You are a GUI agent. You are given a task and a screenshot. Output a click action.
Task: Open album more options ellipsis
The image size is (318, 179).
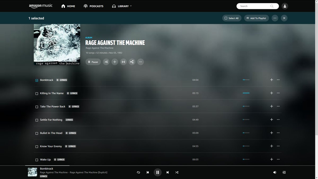tap(140, 62)
